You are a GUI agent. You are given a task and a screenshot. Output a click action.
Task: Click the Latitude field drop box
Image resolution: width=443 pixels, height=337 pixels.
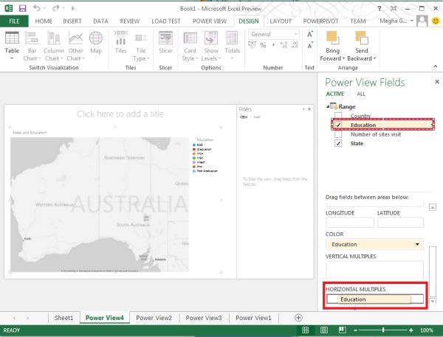pyautogui.click(x=401, y=223)
